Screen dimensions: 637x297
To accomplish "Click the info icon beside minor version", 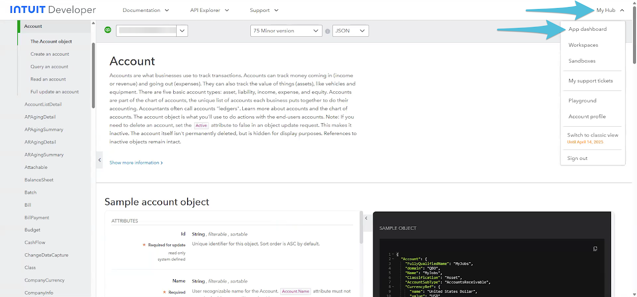I will (x=327, y=31).
